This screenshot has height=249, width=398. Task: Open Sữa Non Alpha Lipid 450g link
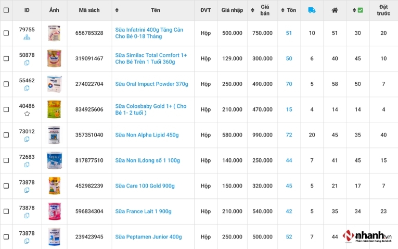147,135
